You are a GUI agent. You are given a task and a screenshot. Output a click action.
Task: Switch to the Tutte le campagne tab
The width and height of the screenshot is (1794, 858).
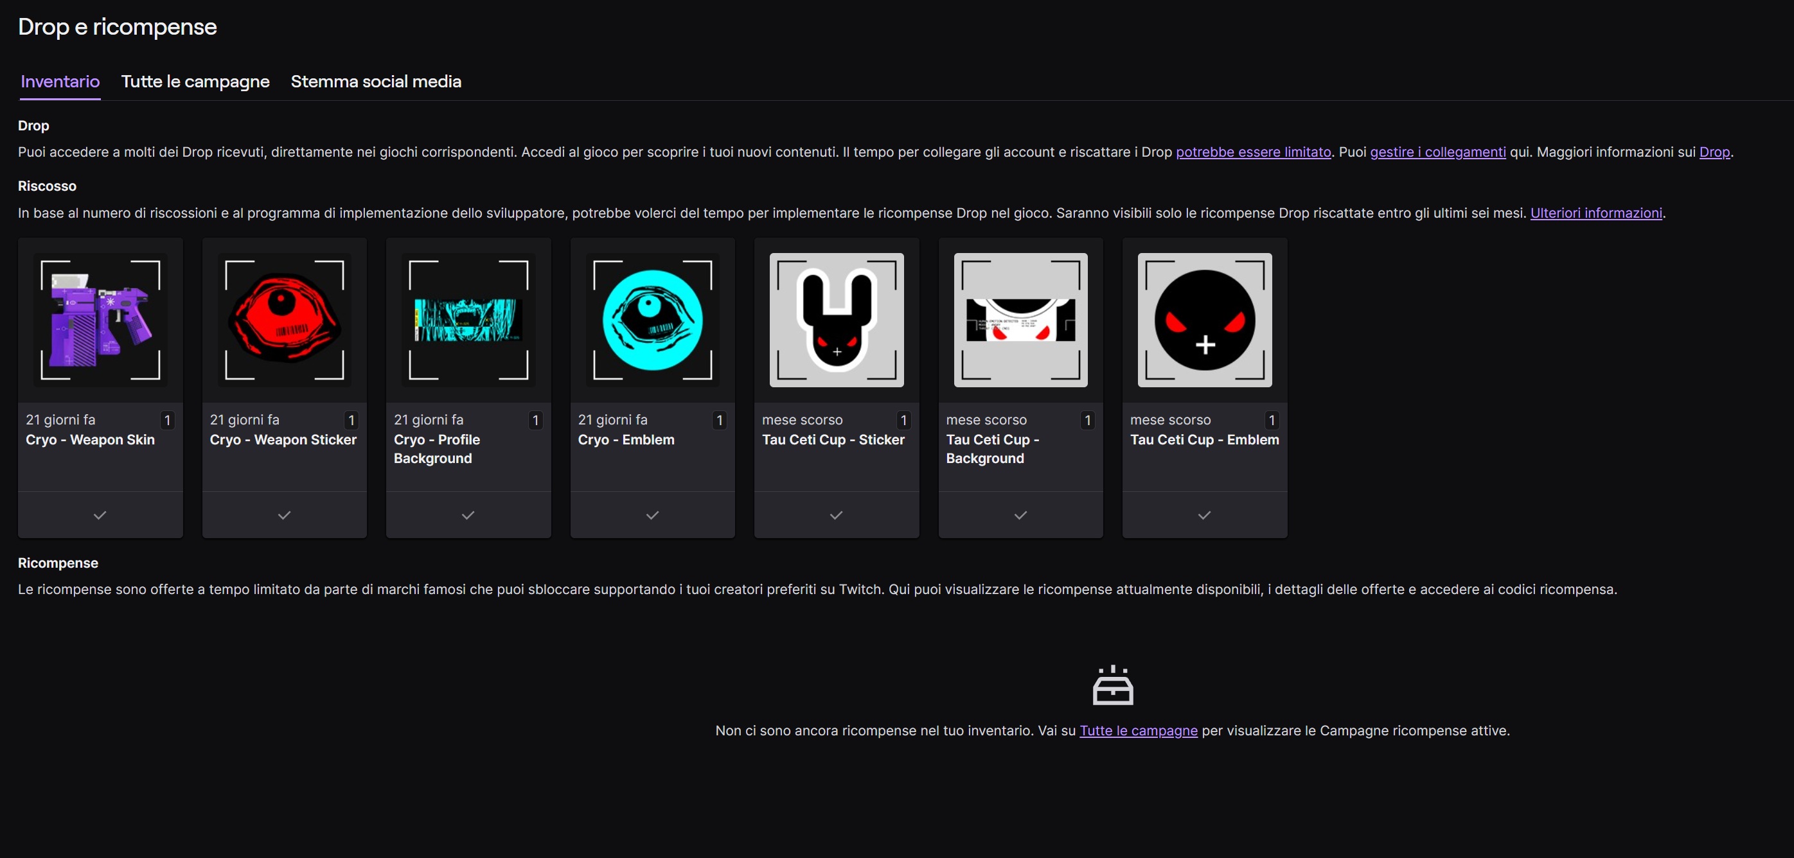tap(195, 82)
